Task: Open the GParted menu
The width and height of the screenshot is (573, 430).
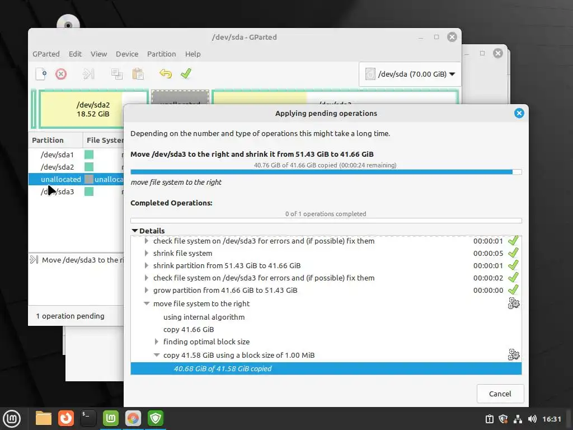Action: coord(46,54)
